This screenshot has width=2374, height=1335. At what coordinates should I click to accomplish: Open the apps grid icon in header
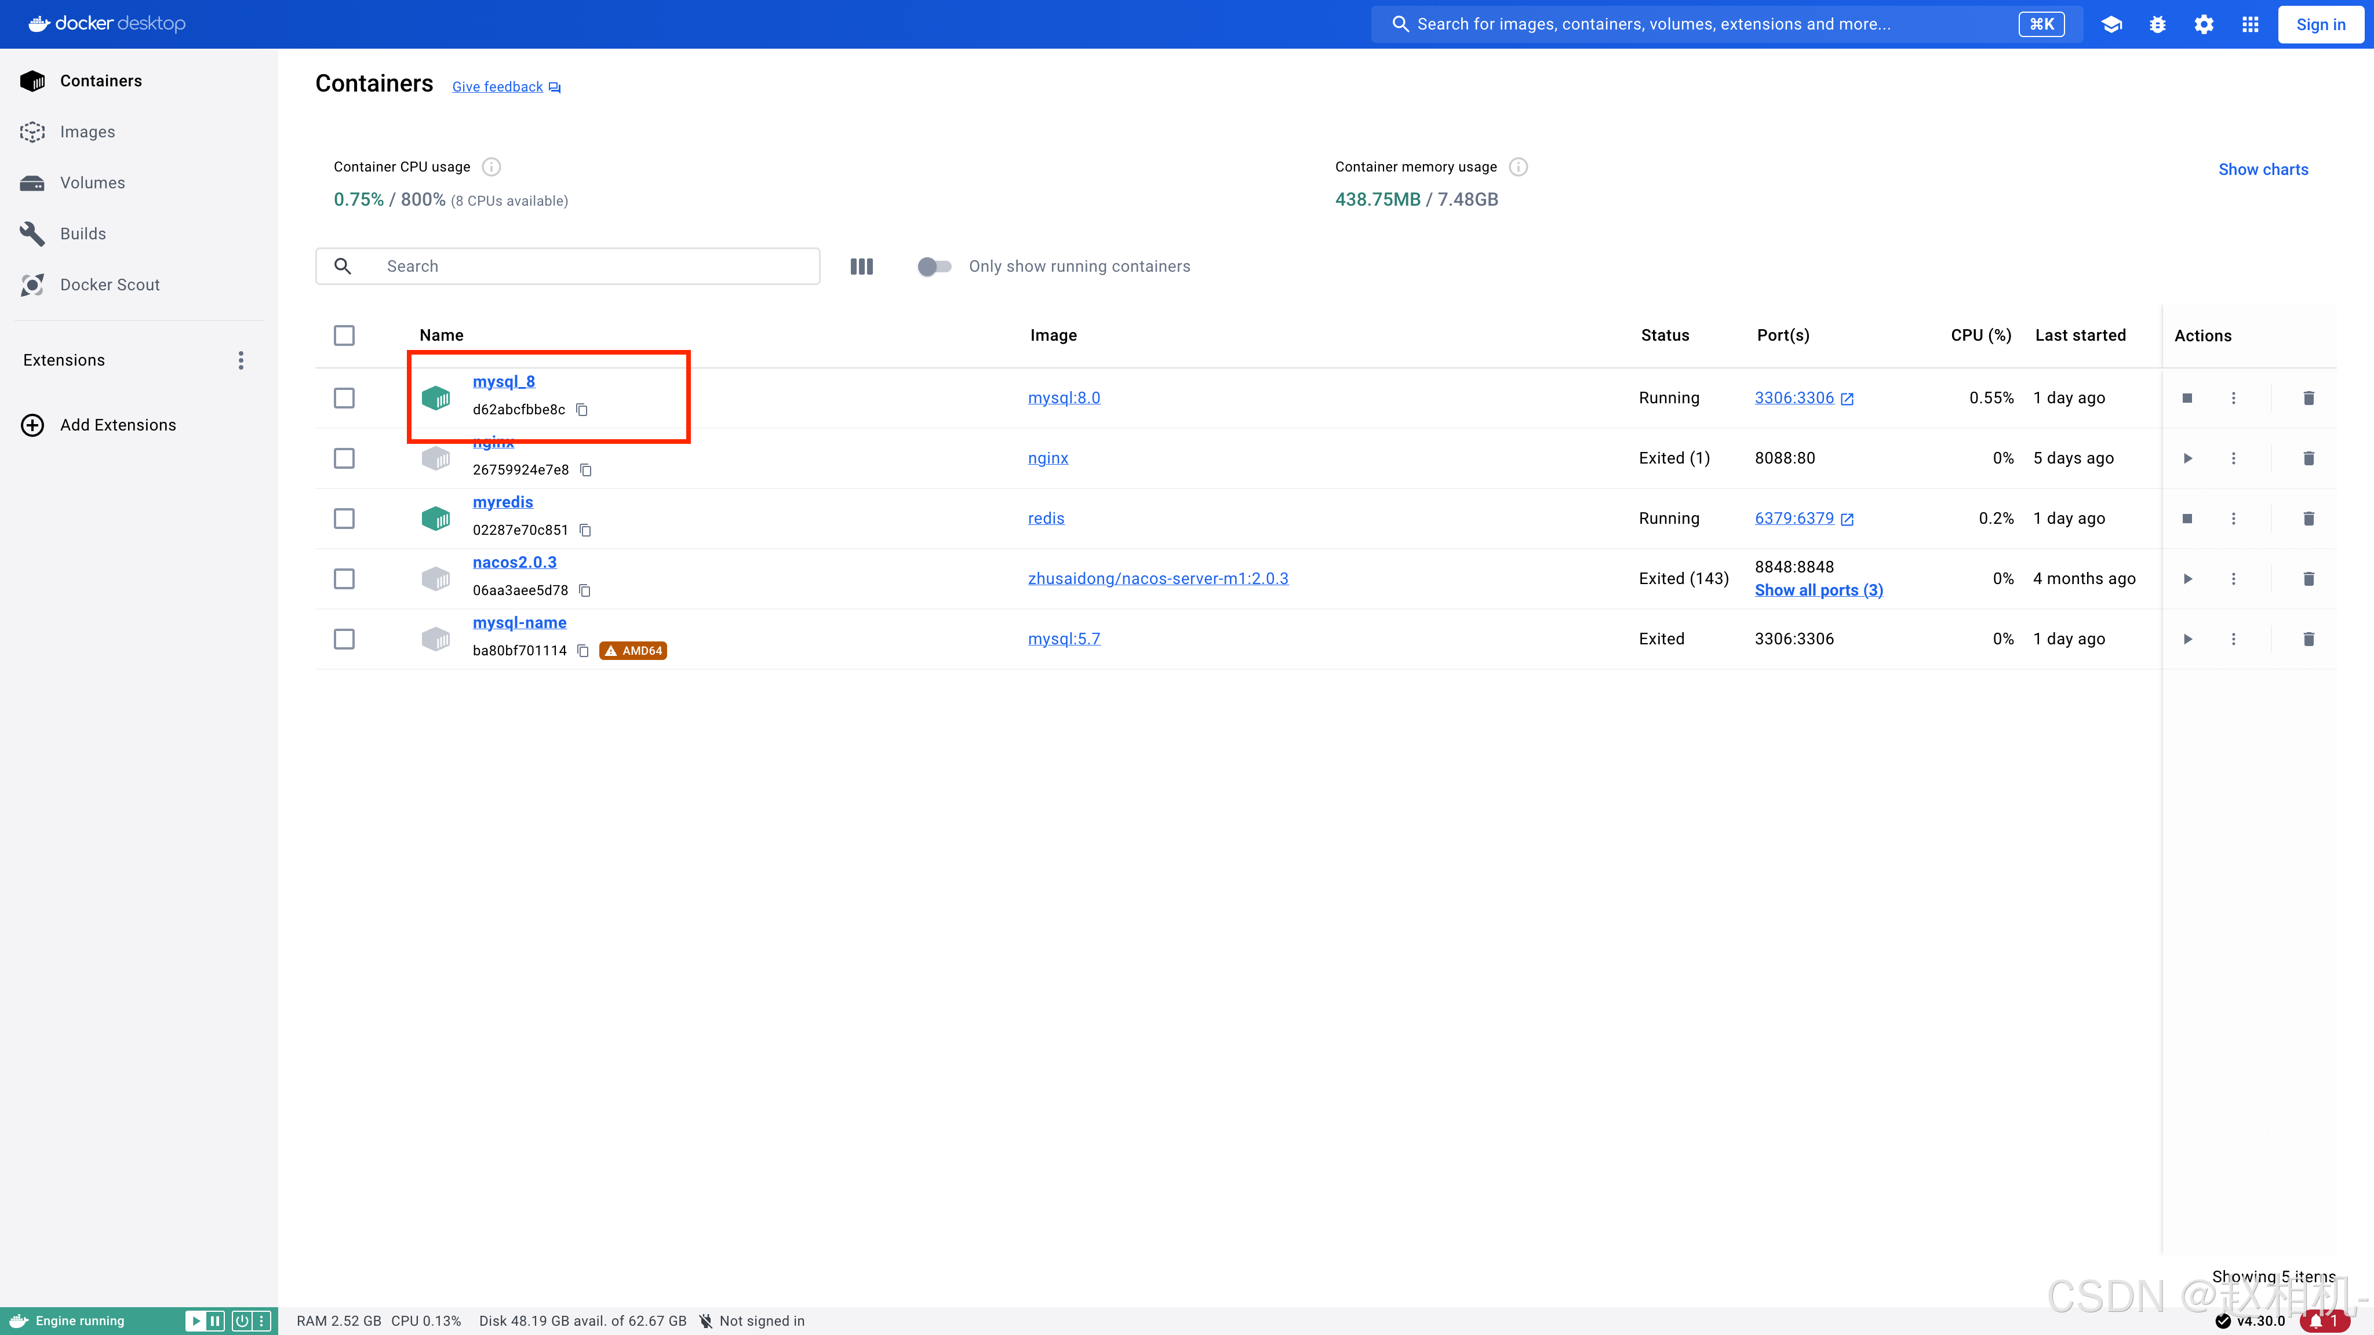[x=2249, y=25]
